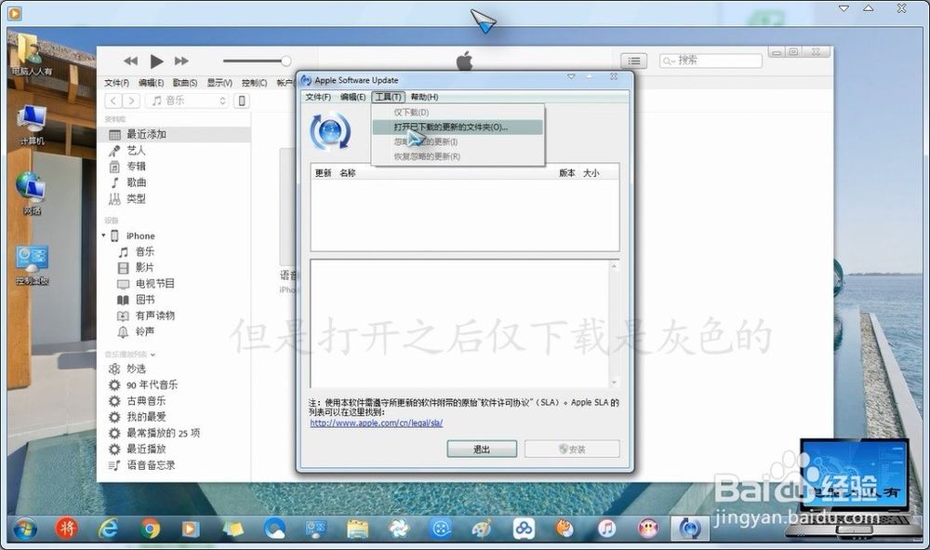Open 文件(F) menu in Apple Software Update
930x550 pixels.
pos(318,97)
